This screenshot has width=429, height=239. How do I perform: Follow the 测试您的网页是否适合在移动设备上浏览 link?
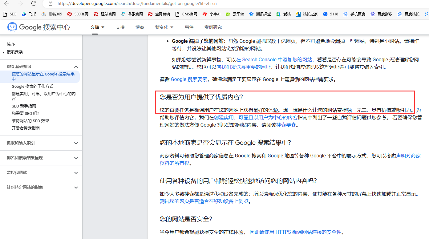coord(204,201)
